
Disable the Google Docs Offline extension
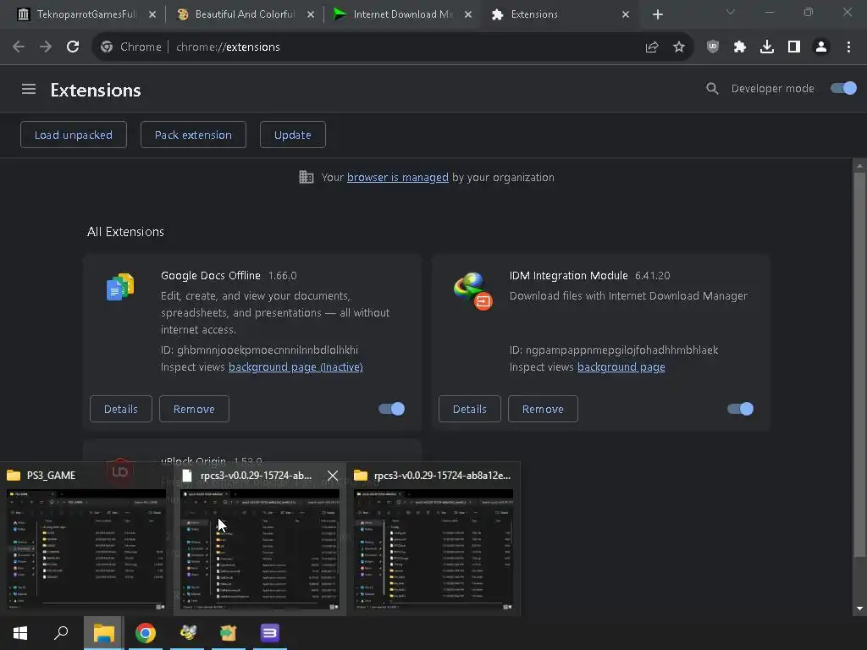tap(391, 409)
